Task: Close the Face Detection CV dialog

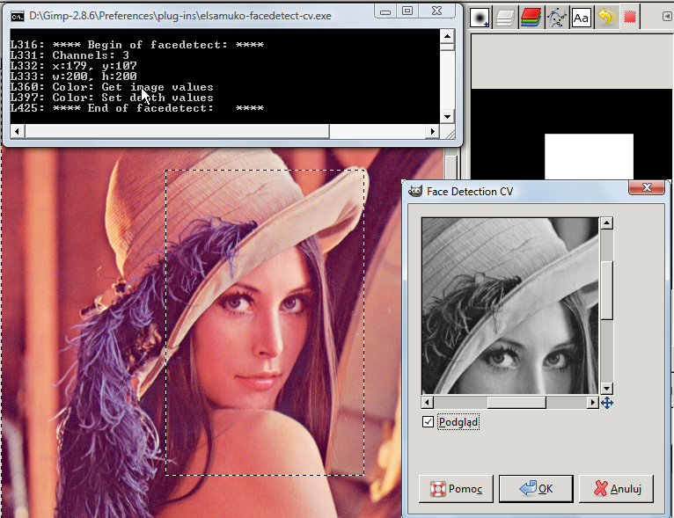Action: click(647, 187)
